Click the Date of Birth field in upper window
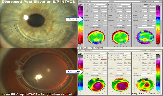This screenshot has width=163, height=96. pyautogui.click(x=155, y=2)
